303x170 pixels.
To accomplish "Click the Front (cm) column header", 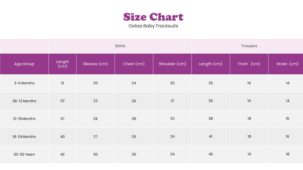I will (x=249, y=64).
